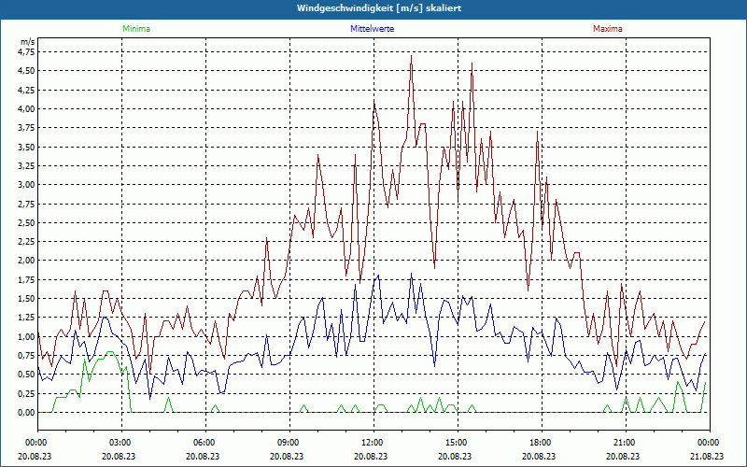This screenshot has width=747, height=467.
Task: Click the '1,25' y-axis value
Action: 27,318
